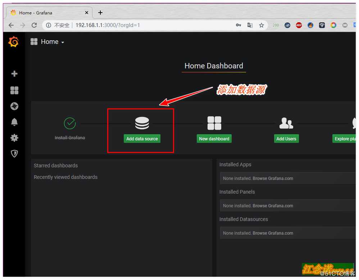Click the database stack icon above Add data source
The height and width of the screenshot is (280, 359).
point(142,123)
